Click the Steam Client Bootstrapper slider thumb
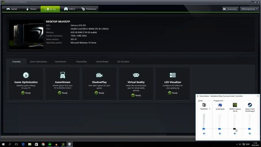This screenshot has width=261, height=147. 249,129
